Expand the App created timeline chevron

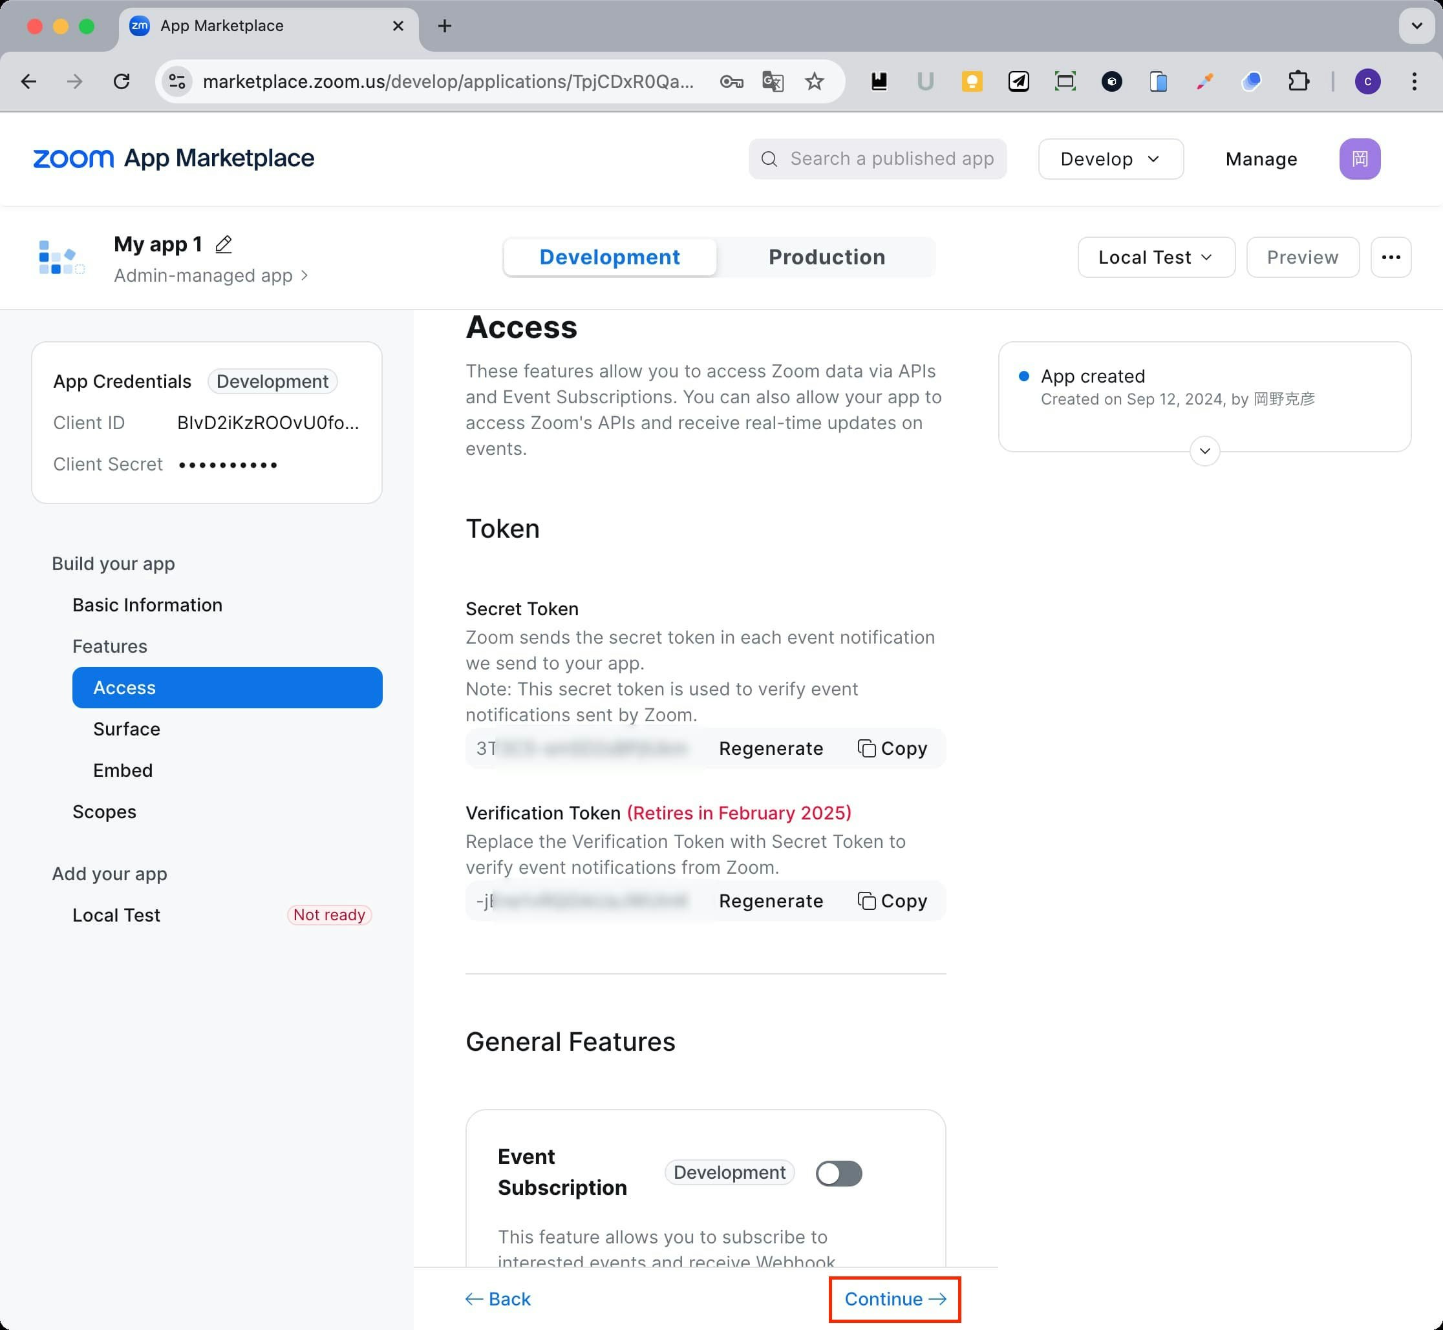tap(1204, 451)
